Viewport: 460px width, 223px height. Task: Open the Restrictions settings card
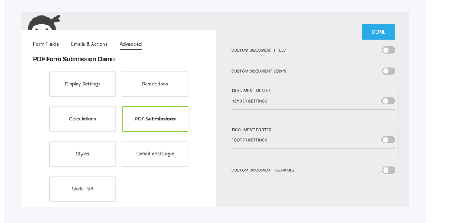[155, 84]
